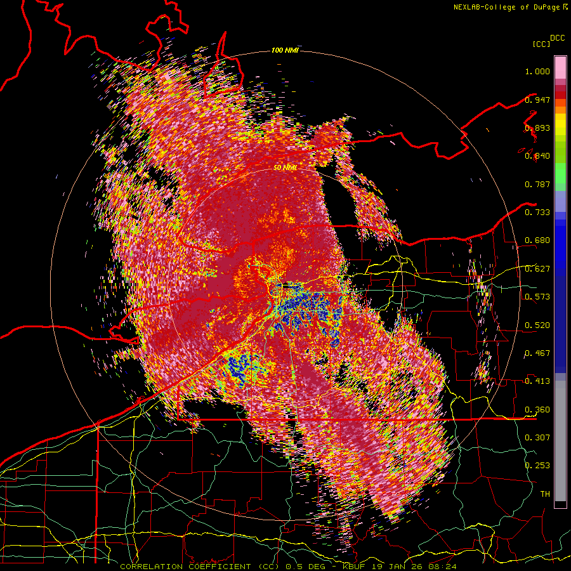
Task: Click the 50 NMI range ring label
Action: click(285, 167)
